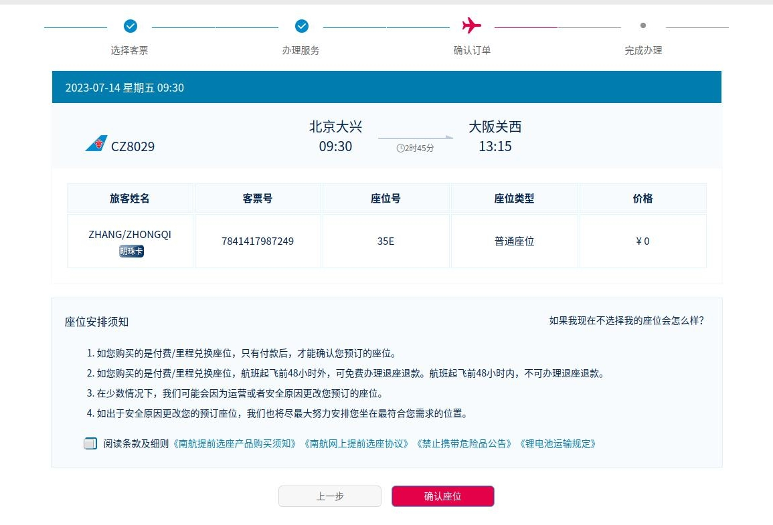Open 《南航提前选座产品购买须知》 link

pos(234,443)
